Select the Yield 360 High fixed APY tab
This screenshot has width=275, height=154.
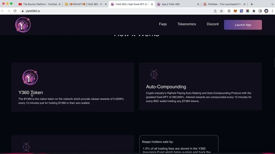click(132, 4)
